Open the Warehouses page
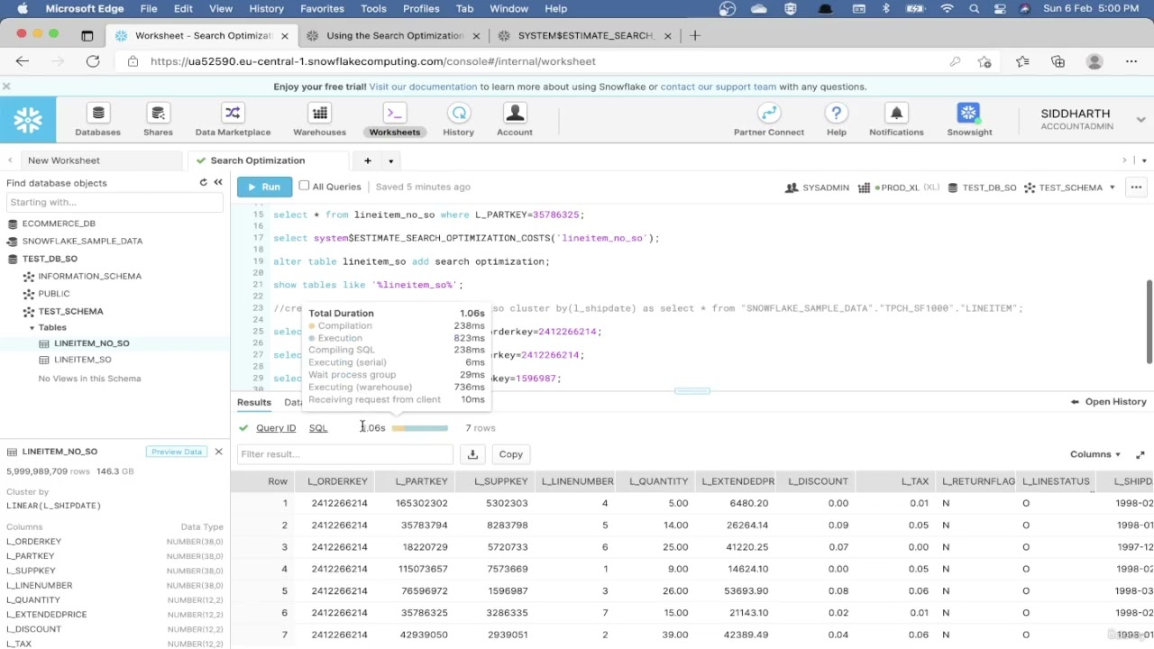1154x649 pixels. coord(319,120)
